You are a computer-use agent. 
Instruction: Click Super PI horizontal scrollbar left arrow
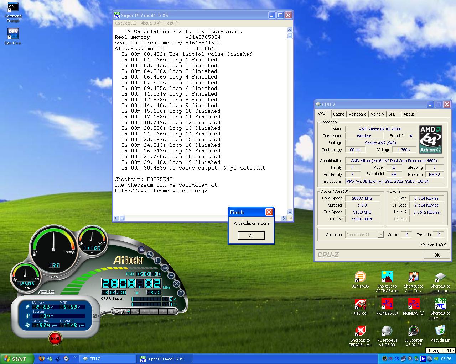pyautogui.click(x=116, y=218)
